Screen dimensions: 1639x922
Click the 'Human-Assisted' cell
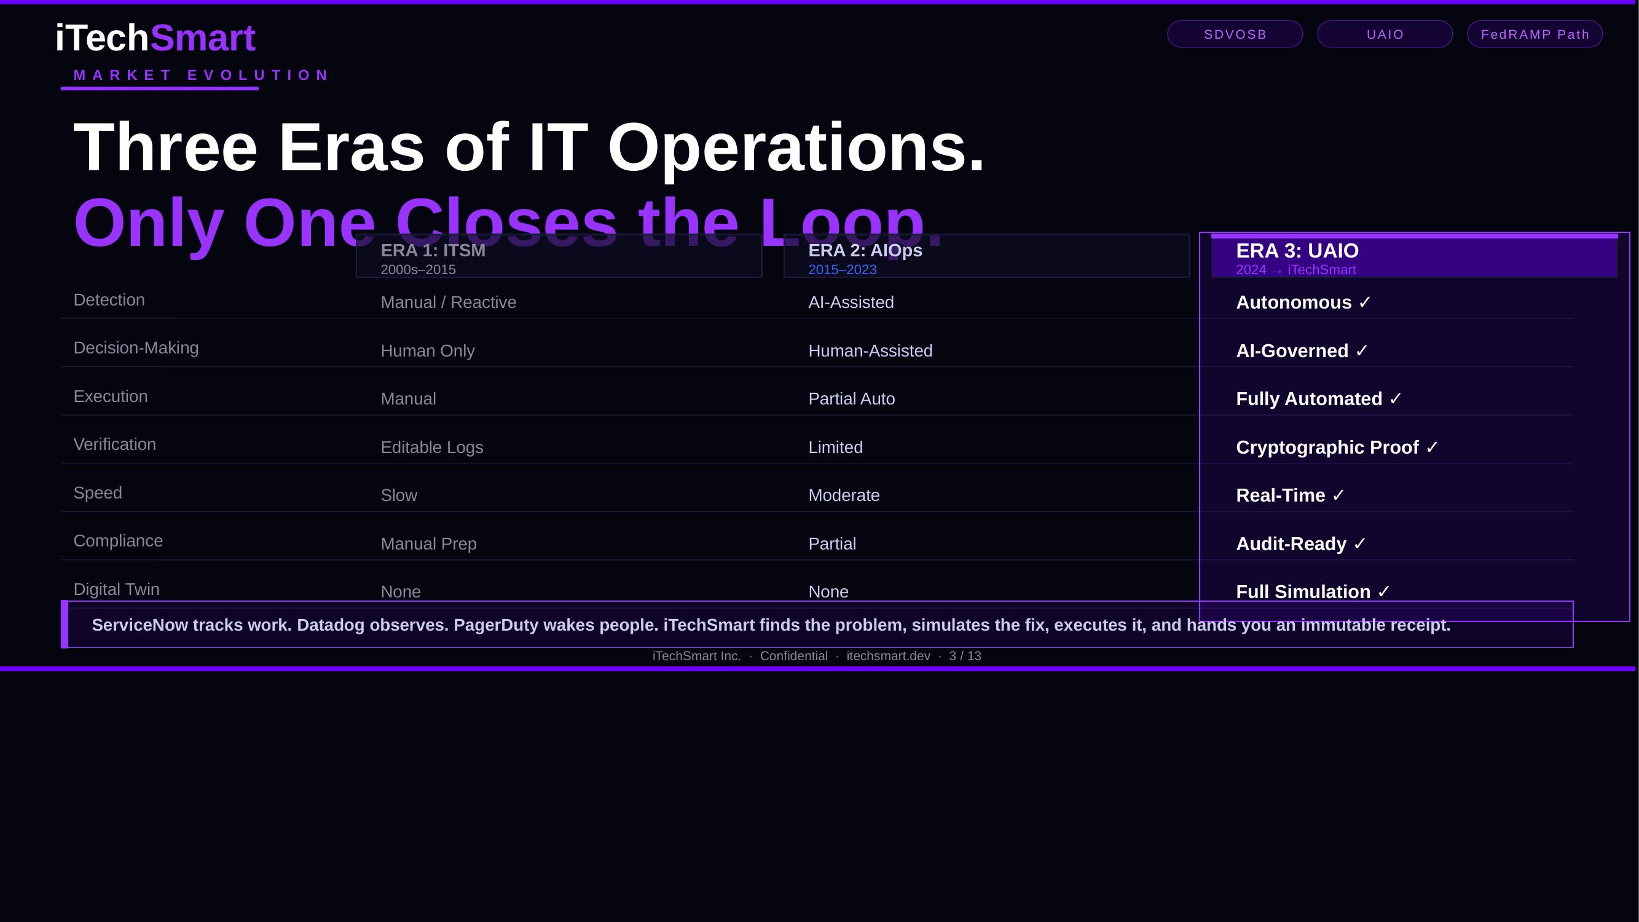tap(870, 350)
